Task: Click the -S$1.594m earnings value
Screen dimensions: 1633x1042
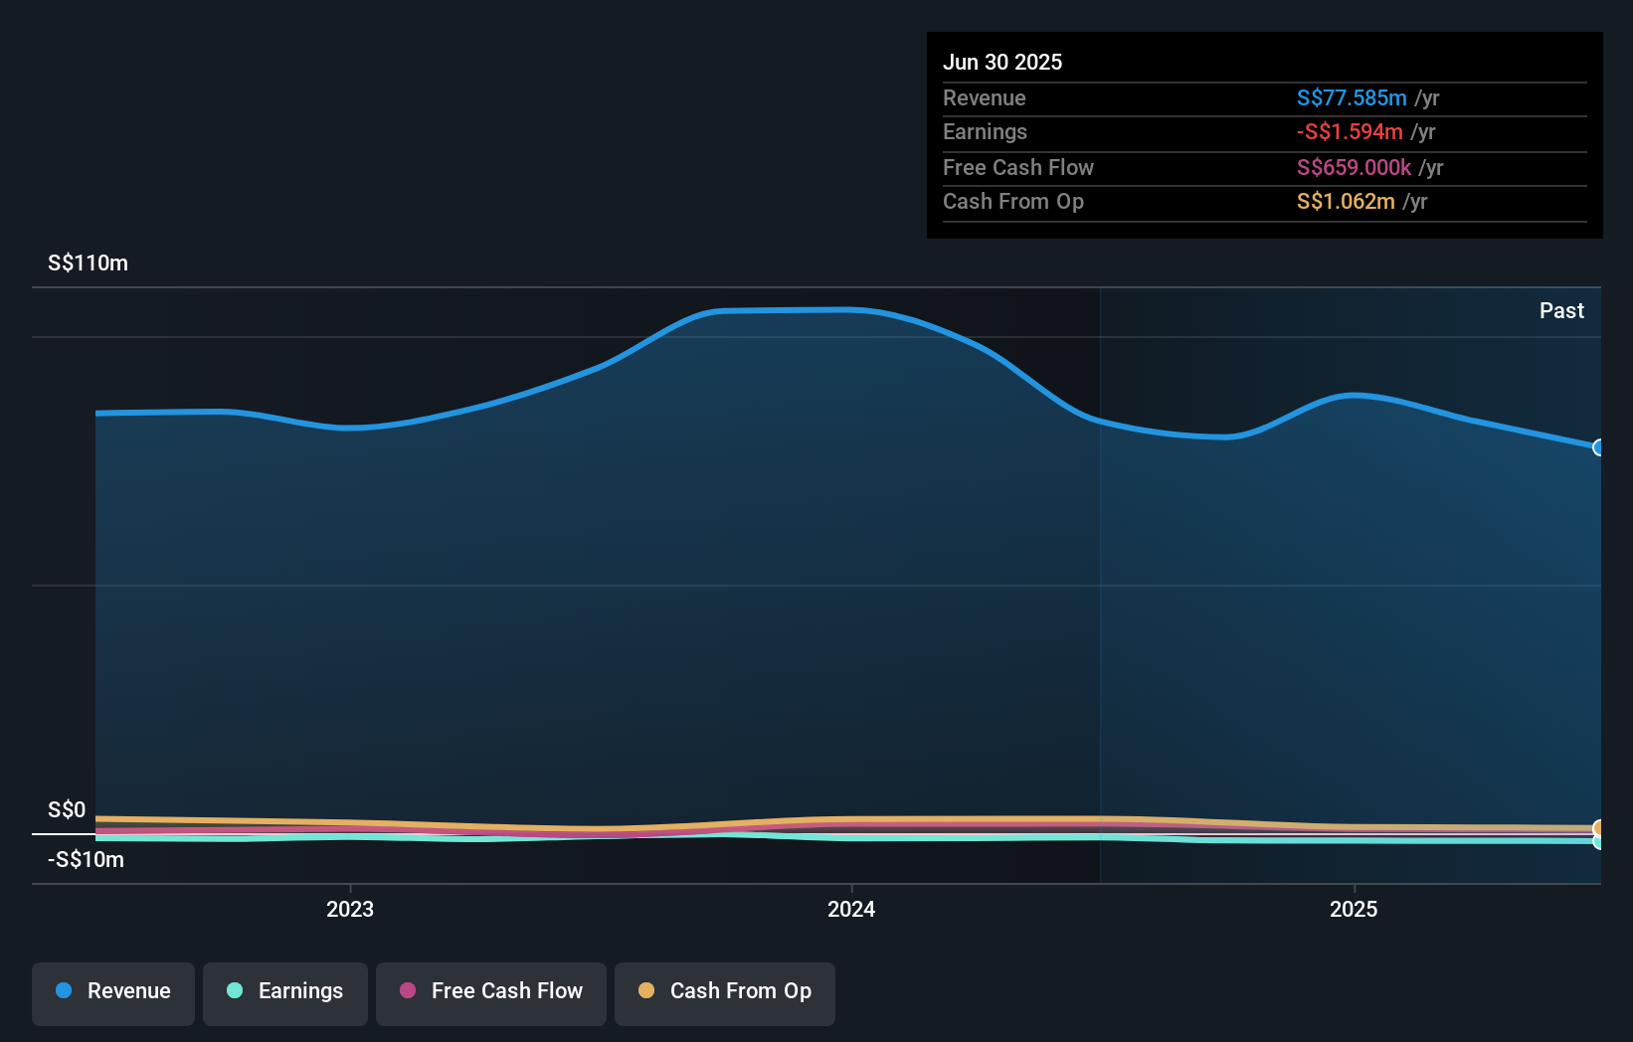Action: click(1350, 131)
